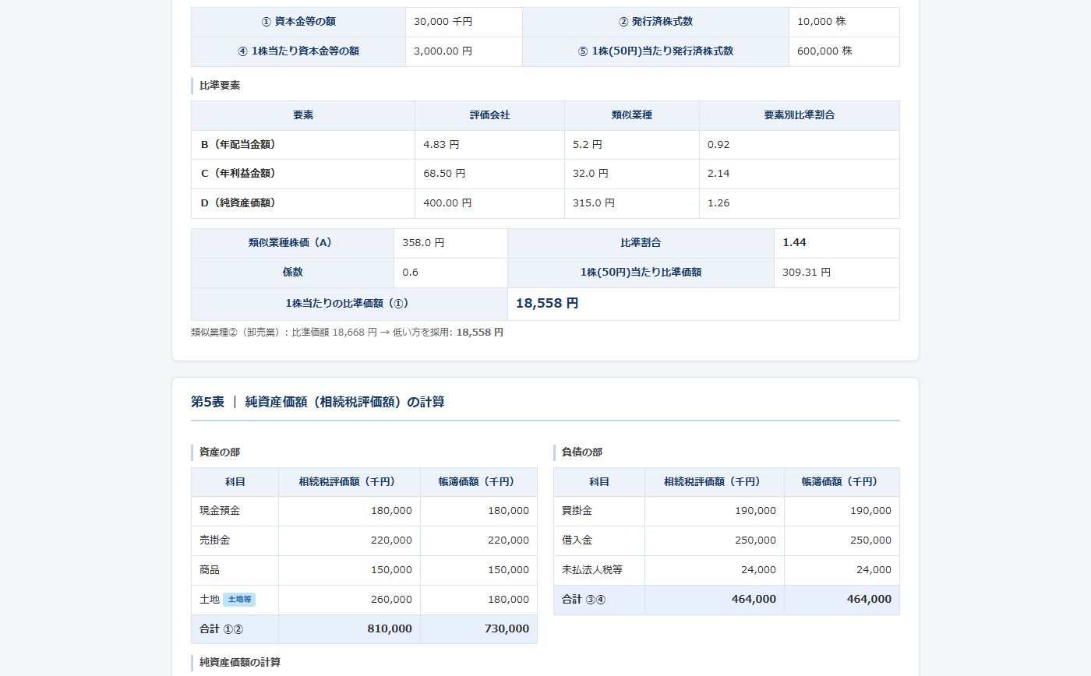Screen dimensions: 1091x676
Task: Click the 土地等 badge in the 土地 row
Action: [239, 600]
